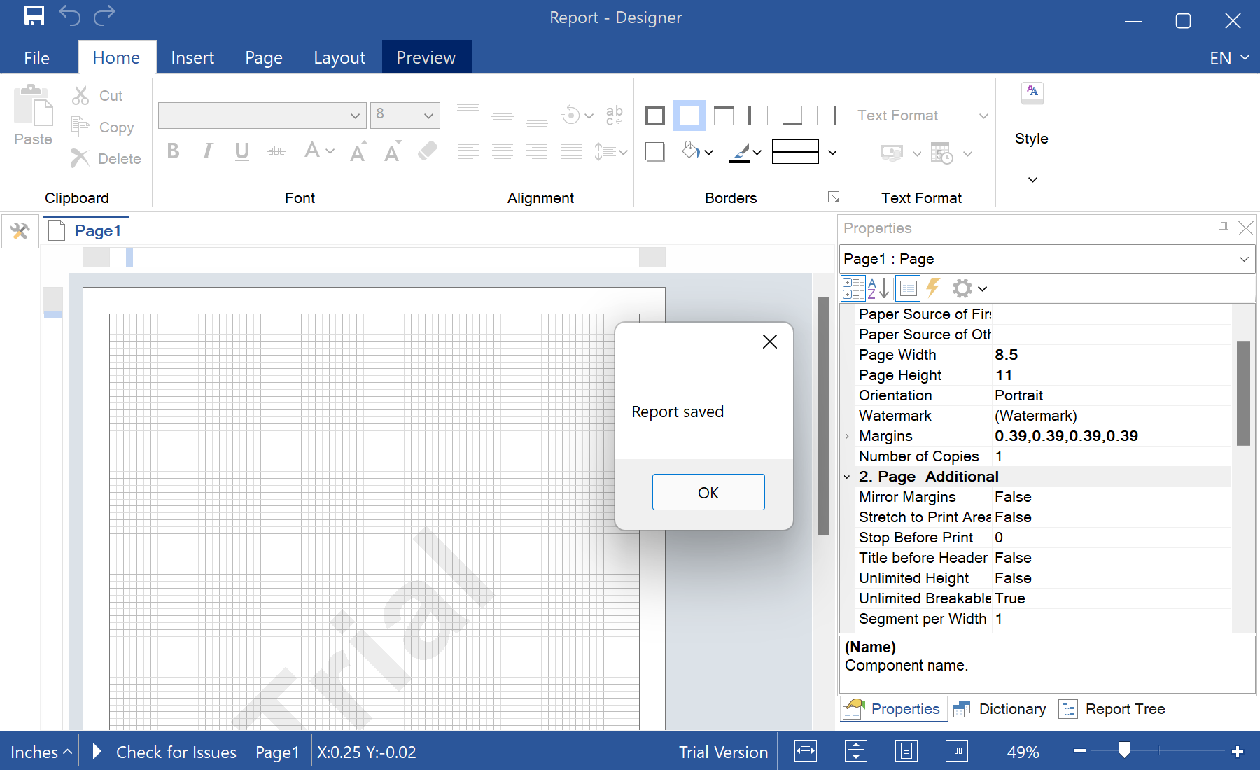The image size is (1260, 770).
Task: Open the Inches units selector
Action: [x=41, y=752]
